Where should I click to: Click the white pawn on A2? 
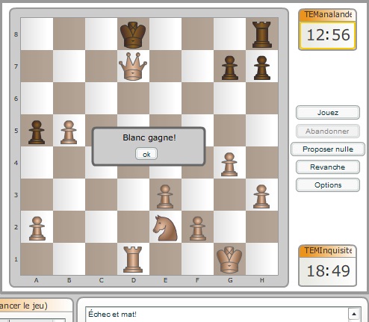tap(37, 229)
